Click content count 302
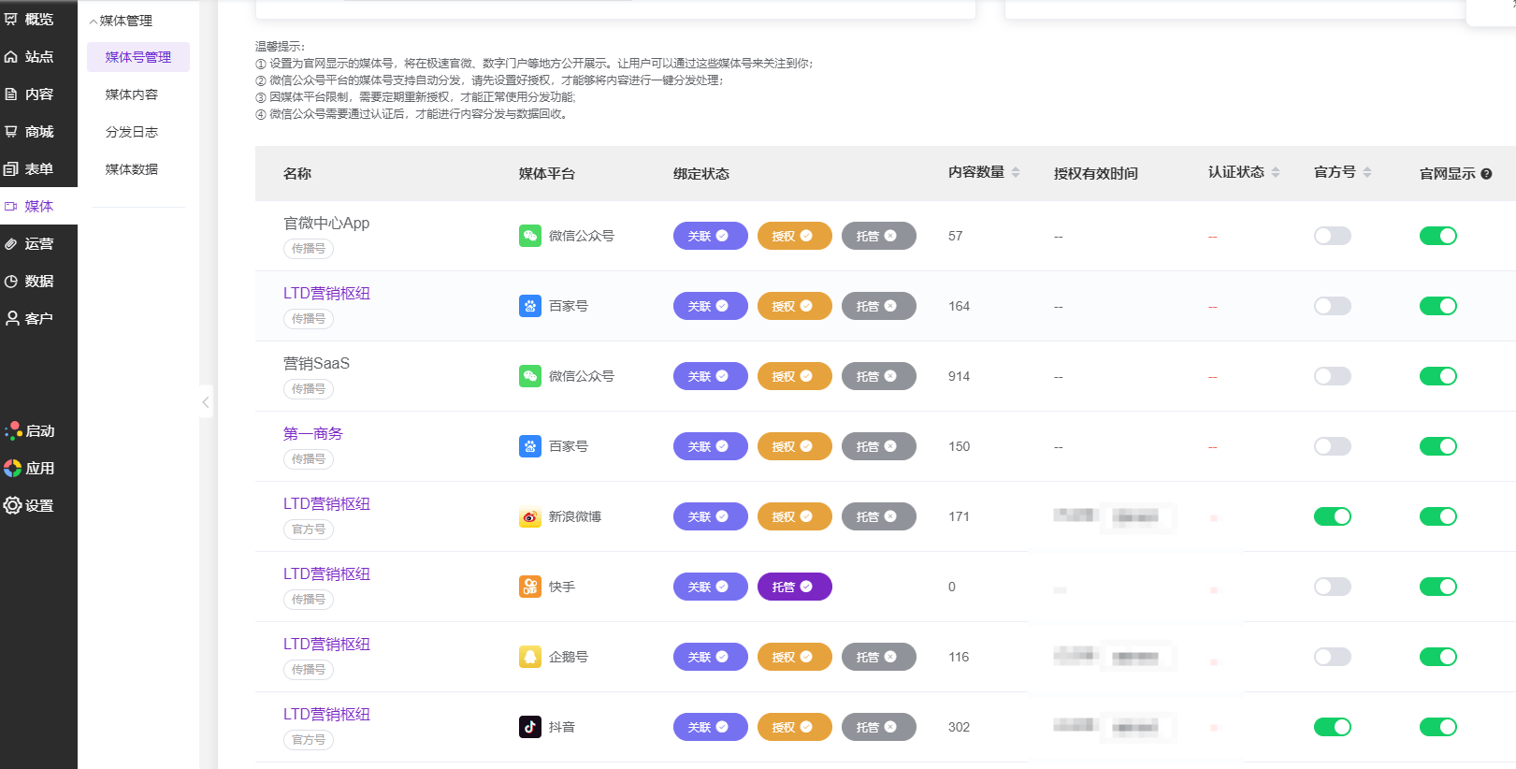This screenshot has width=1516, height=769. (959, 727)
